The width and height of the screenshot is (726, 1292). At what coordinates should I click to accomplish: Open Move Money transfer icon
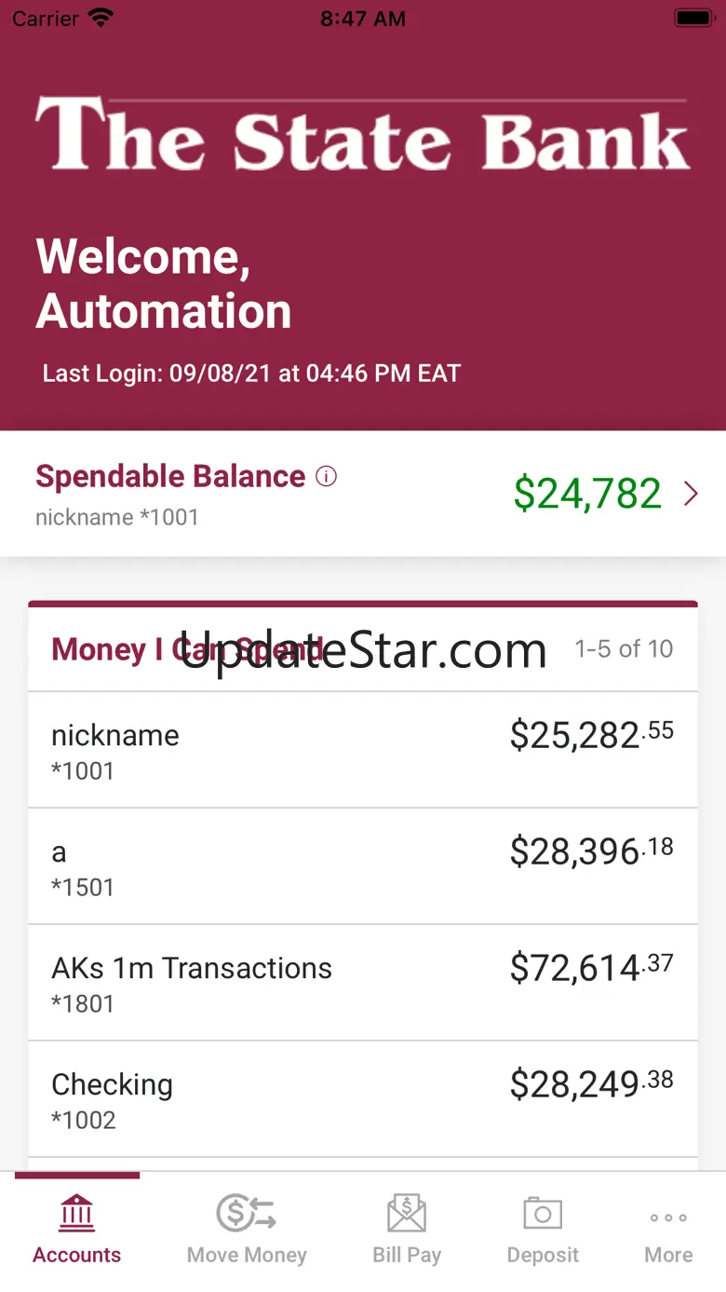tap(247, 1214)
